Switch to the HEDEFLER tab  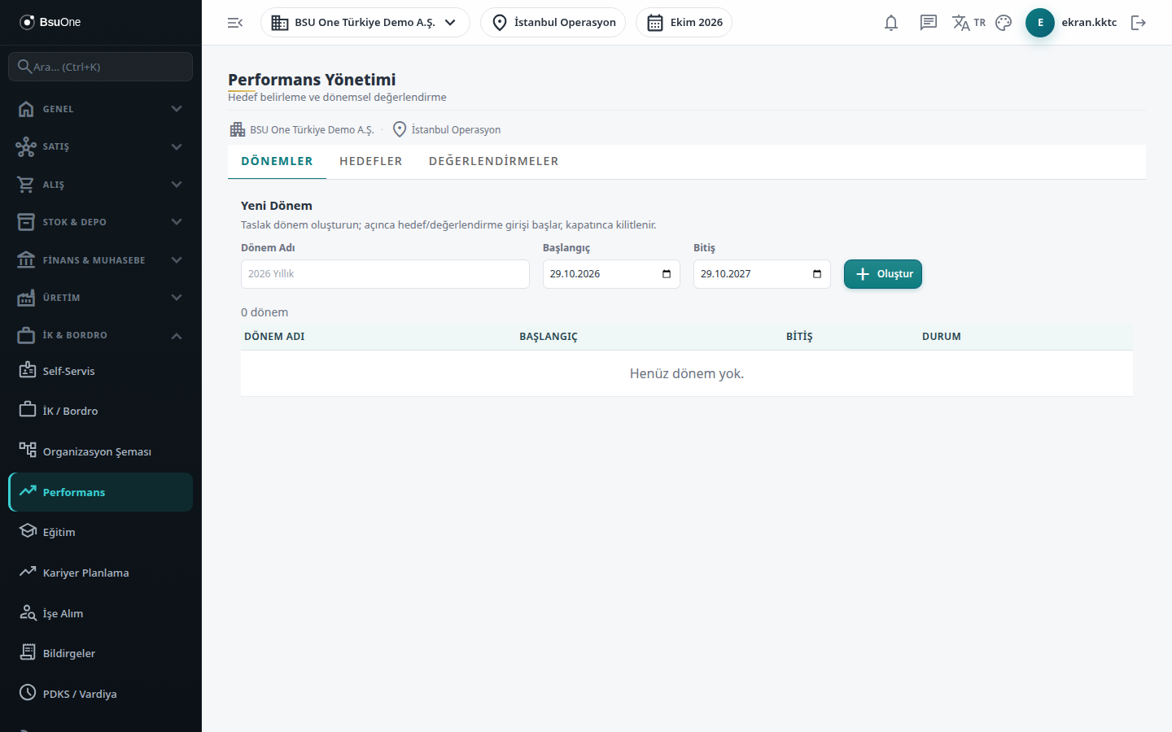coord(371,161)
